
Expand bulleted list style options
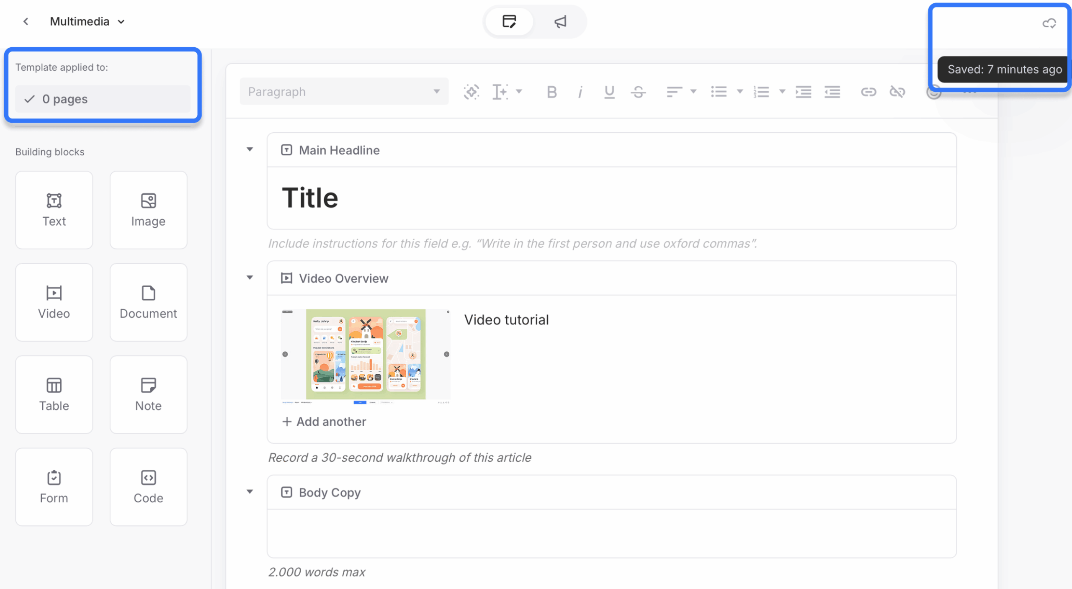pos(740,92)
